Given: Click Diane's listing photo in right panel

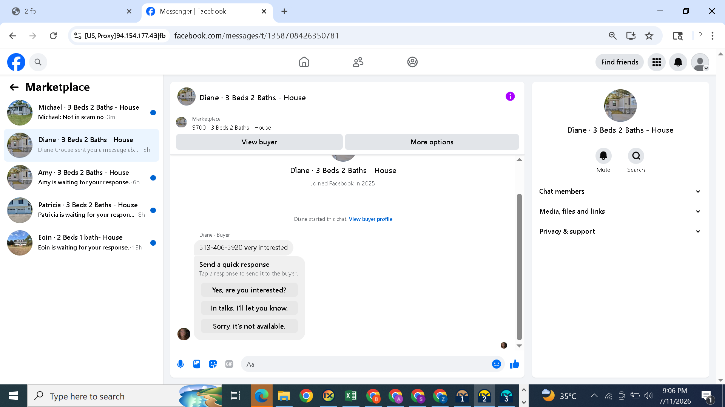Looking at the screenshot, I should point(620,106).
